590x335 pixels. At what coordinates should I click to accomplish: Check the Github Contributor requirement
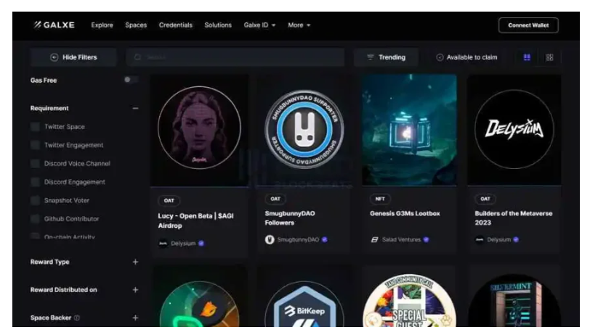(35, 218)
